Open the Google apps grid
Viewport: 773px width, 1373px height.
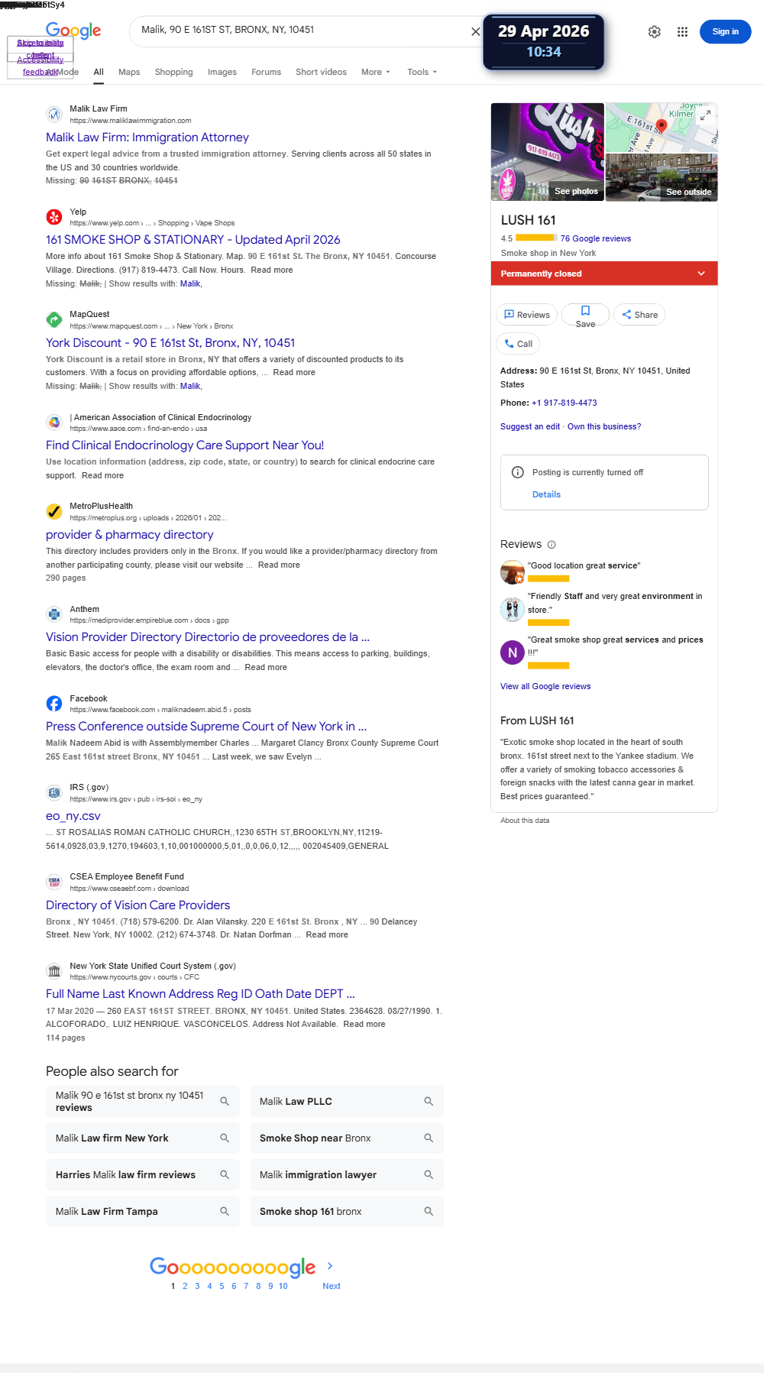[683, 32]
